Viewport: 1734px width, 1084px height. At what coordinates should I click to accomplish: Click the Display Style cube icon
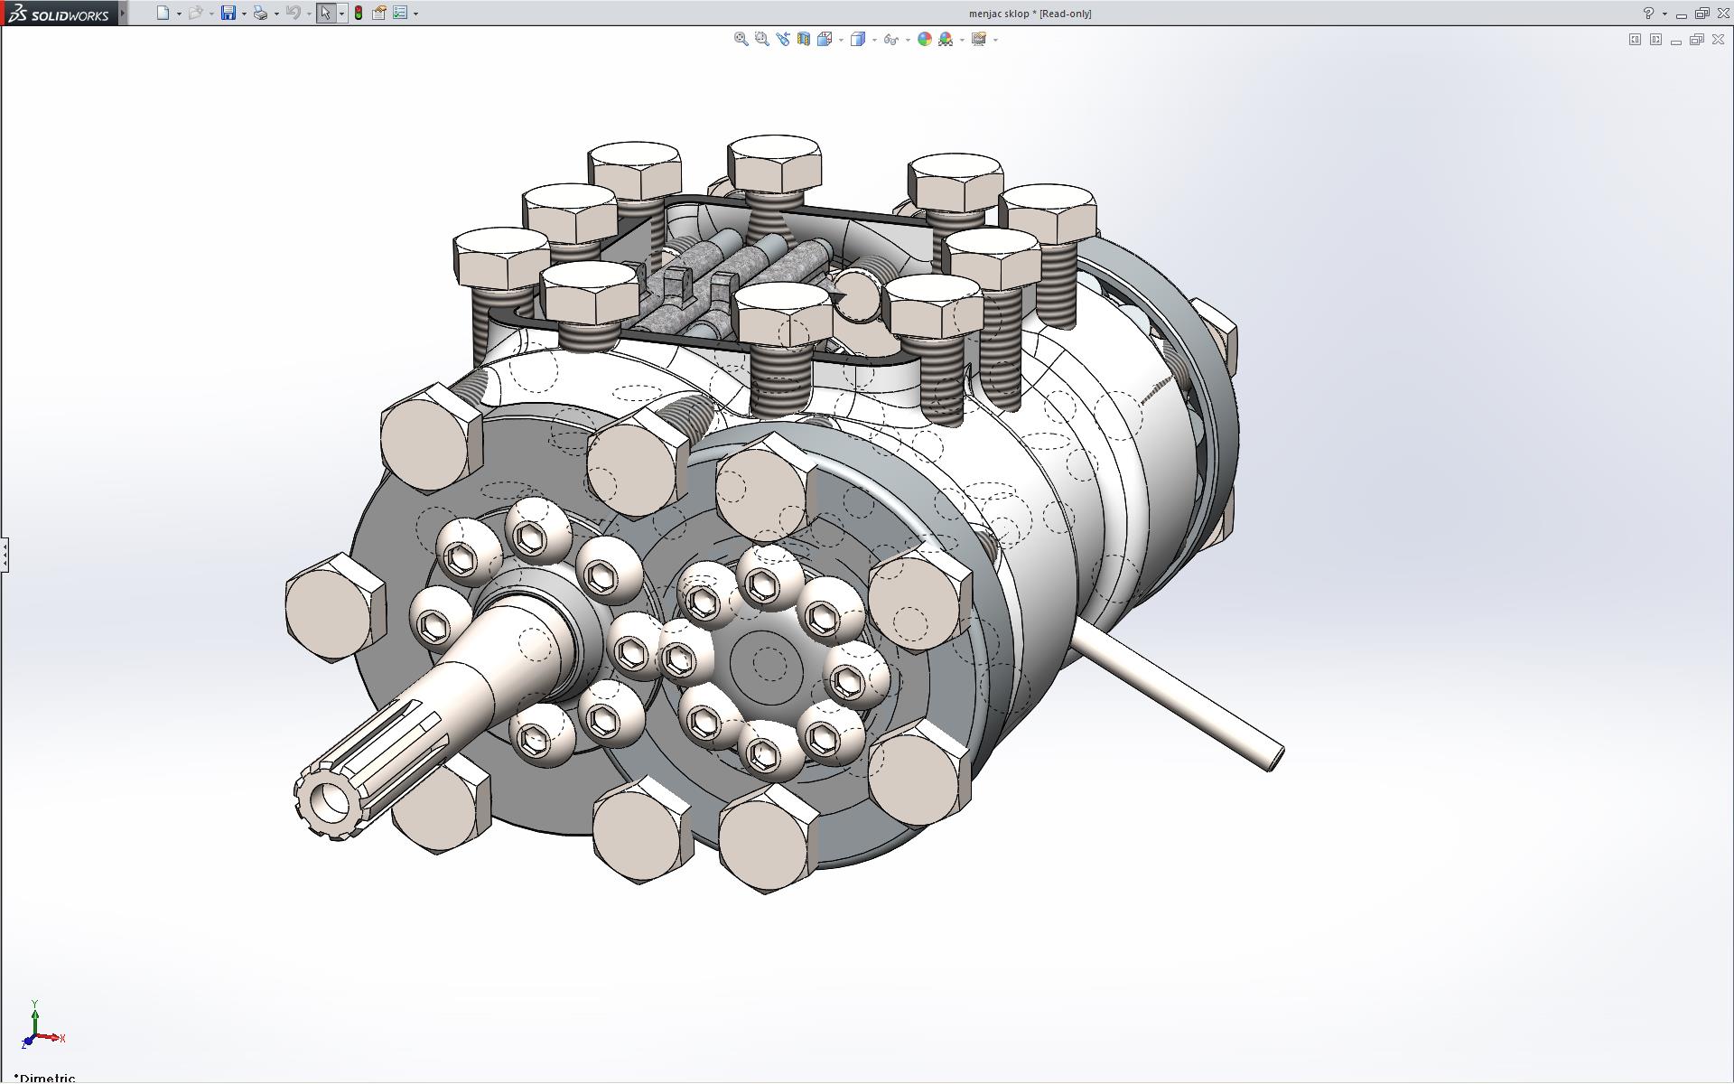coord(858,39)
